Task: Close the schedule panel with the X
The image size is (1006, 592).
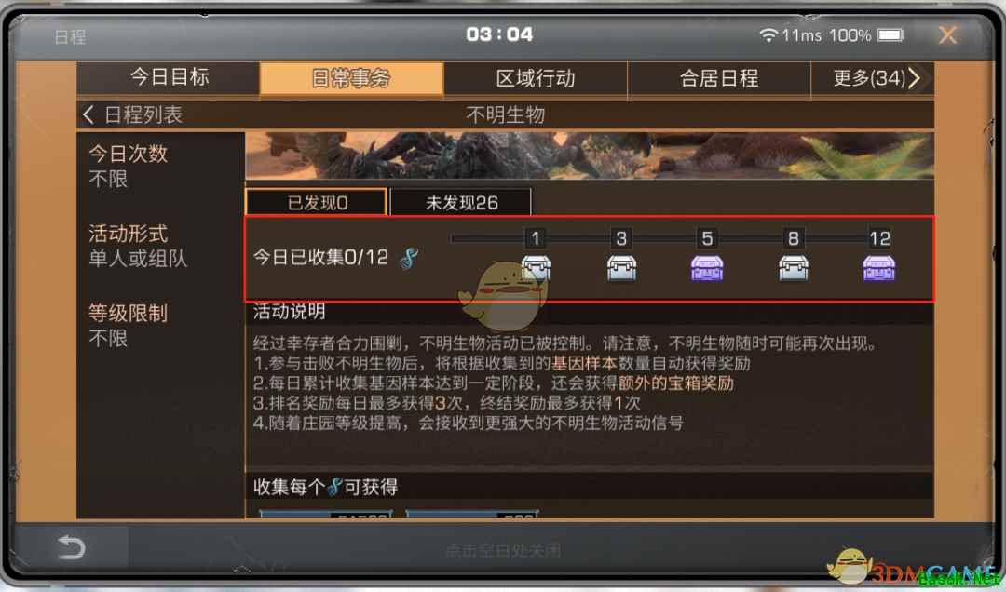Action: click(947, 34)
